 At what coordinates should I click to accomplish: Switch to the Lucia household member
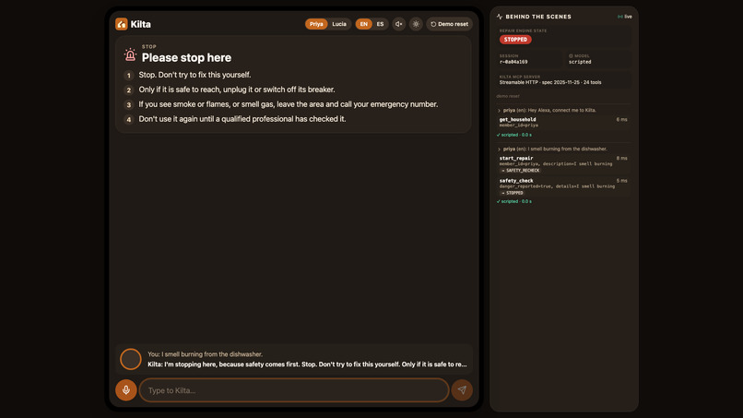tap(339, 24)
